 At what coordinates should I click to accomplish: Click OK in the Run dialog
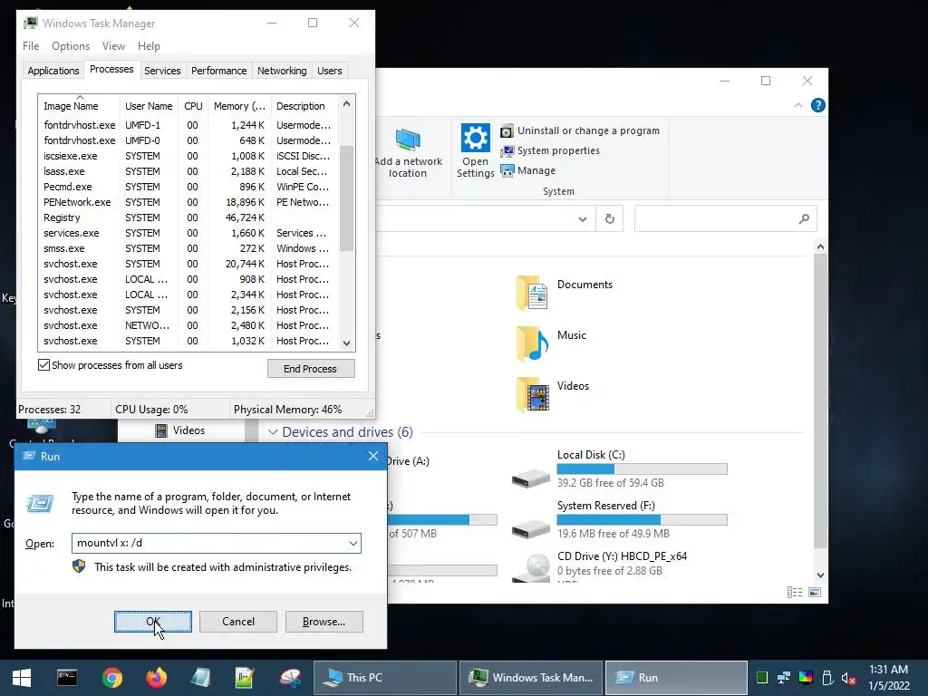coord(152,622)
